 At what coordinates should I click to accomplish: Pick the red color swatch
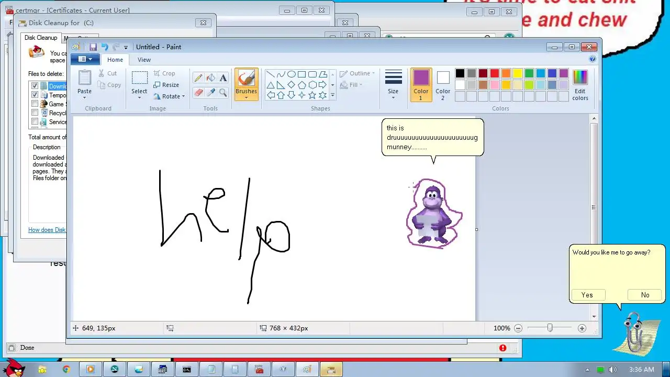[494, 73]
